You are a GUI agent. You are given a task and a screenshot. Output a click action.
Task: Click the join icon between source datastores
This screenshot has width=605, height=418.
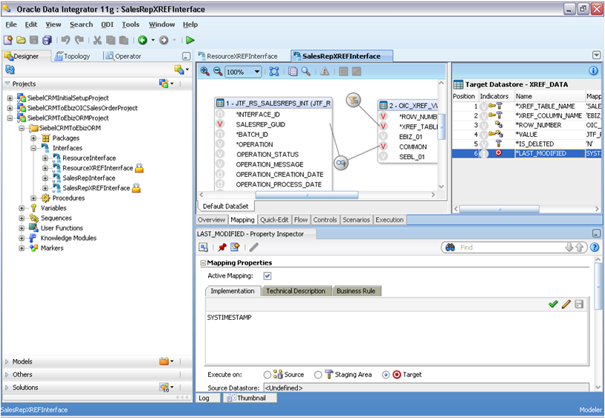pos(341,163)
